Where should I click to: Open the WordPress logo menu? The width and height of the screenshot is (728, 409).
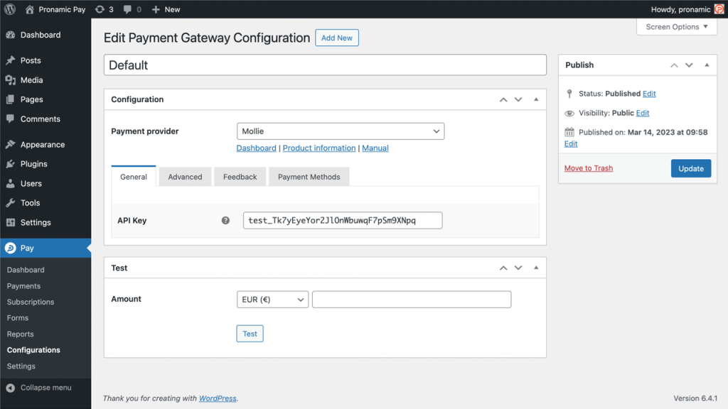pos(10,9)
